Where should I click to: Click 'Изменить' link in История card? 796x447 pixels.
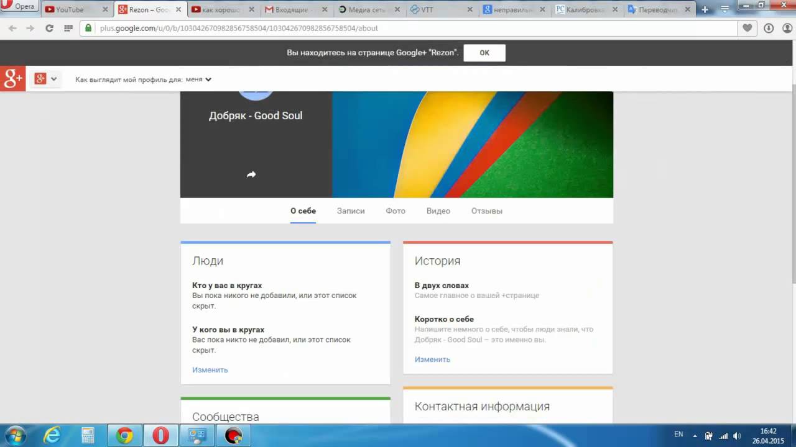pos(432,359)
